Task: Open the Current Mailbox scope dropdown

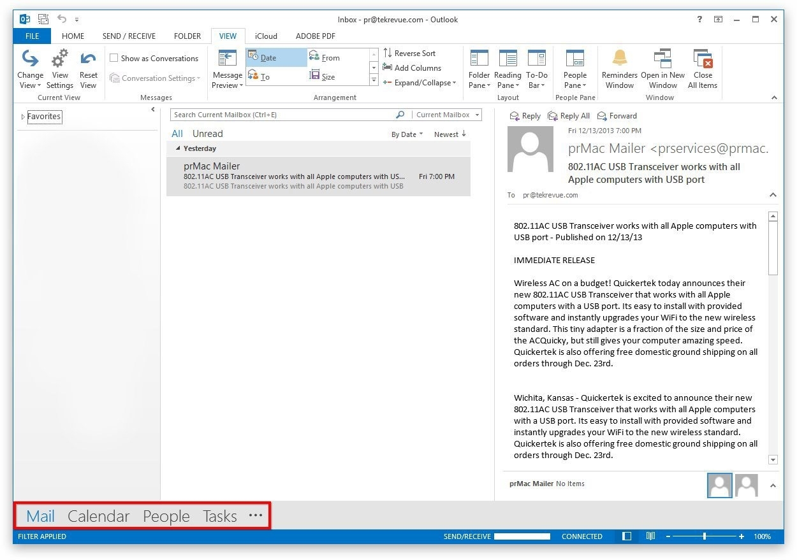Action: 446,115
